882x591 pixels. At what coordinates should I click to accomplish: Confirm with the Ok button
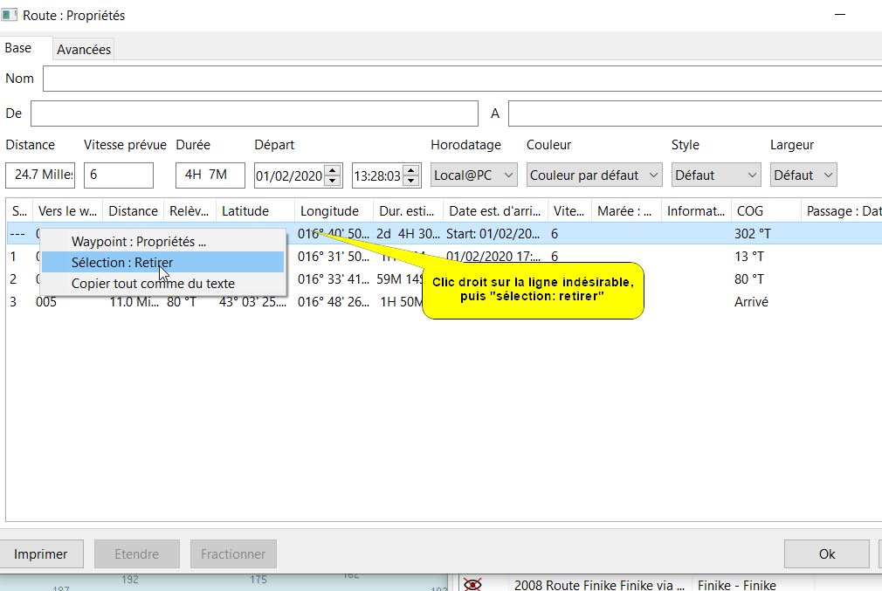click(x=826, y=553)
